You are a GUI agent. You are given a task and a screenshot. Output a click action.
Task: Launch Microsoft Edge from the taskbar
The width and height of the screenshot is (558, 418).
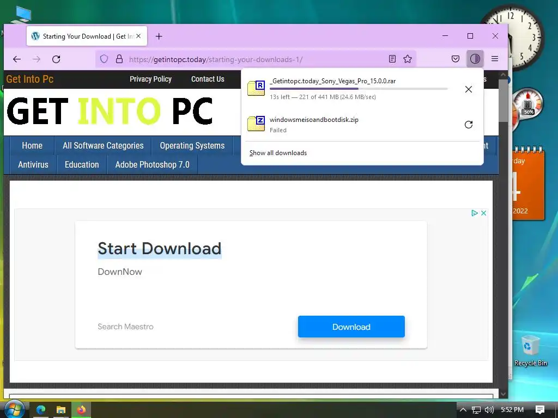(x=41, y=410)
